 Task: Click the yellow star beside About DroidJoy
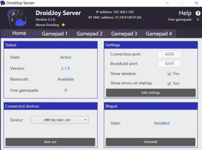point(63,25)
